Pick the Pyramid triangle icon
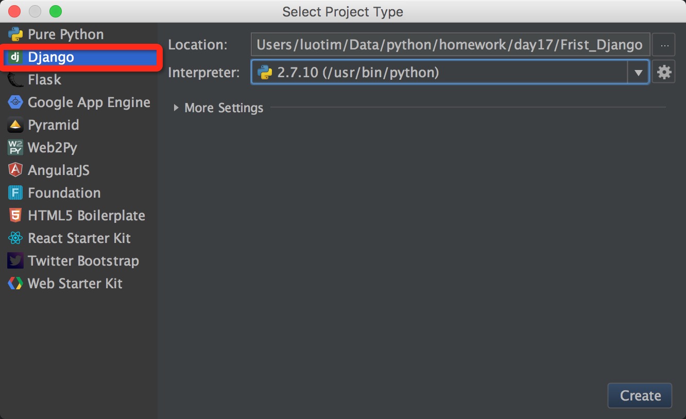The width and height of the screenshot is (686, 419). point(15,125)
